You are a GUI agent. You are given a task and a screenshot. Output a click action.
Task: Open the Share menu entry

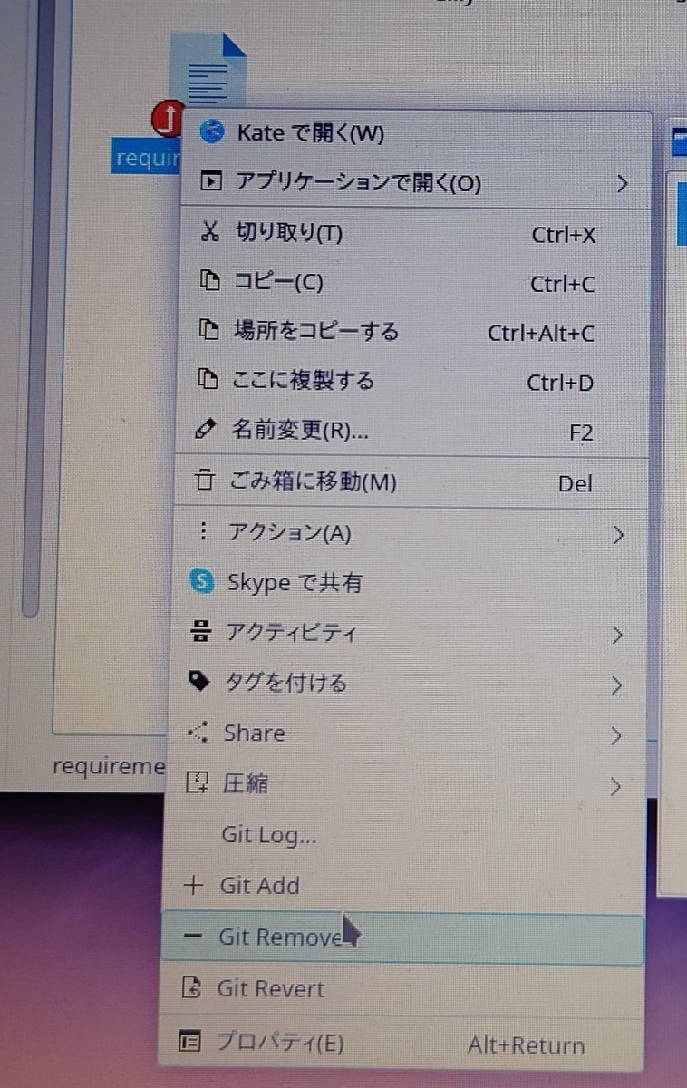[408, 733]
